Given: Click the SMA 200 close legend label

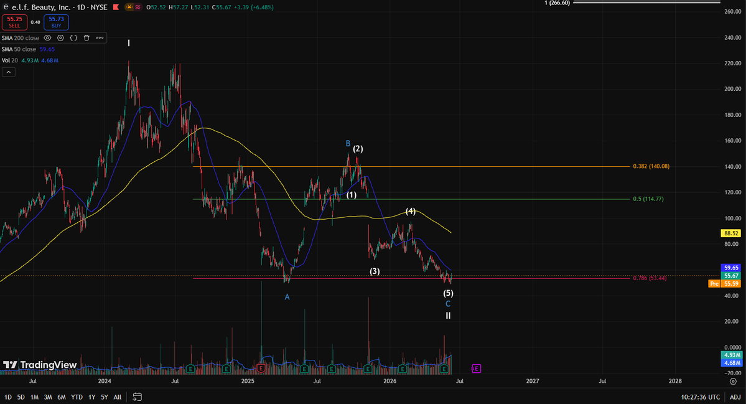Looking at the screenshot, I should click(x=21, y=38).
